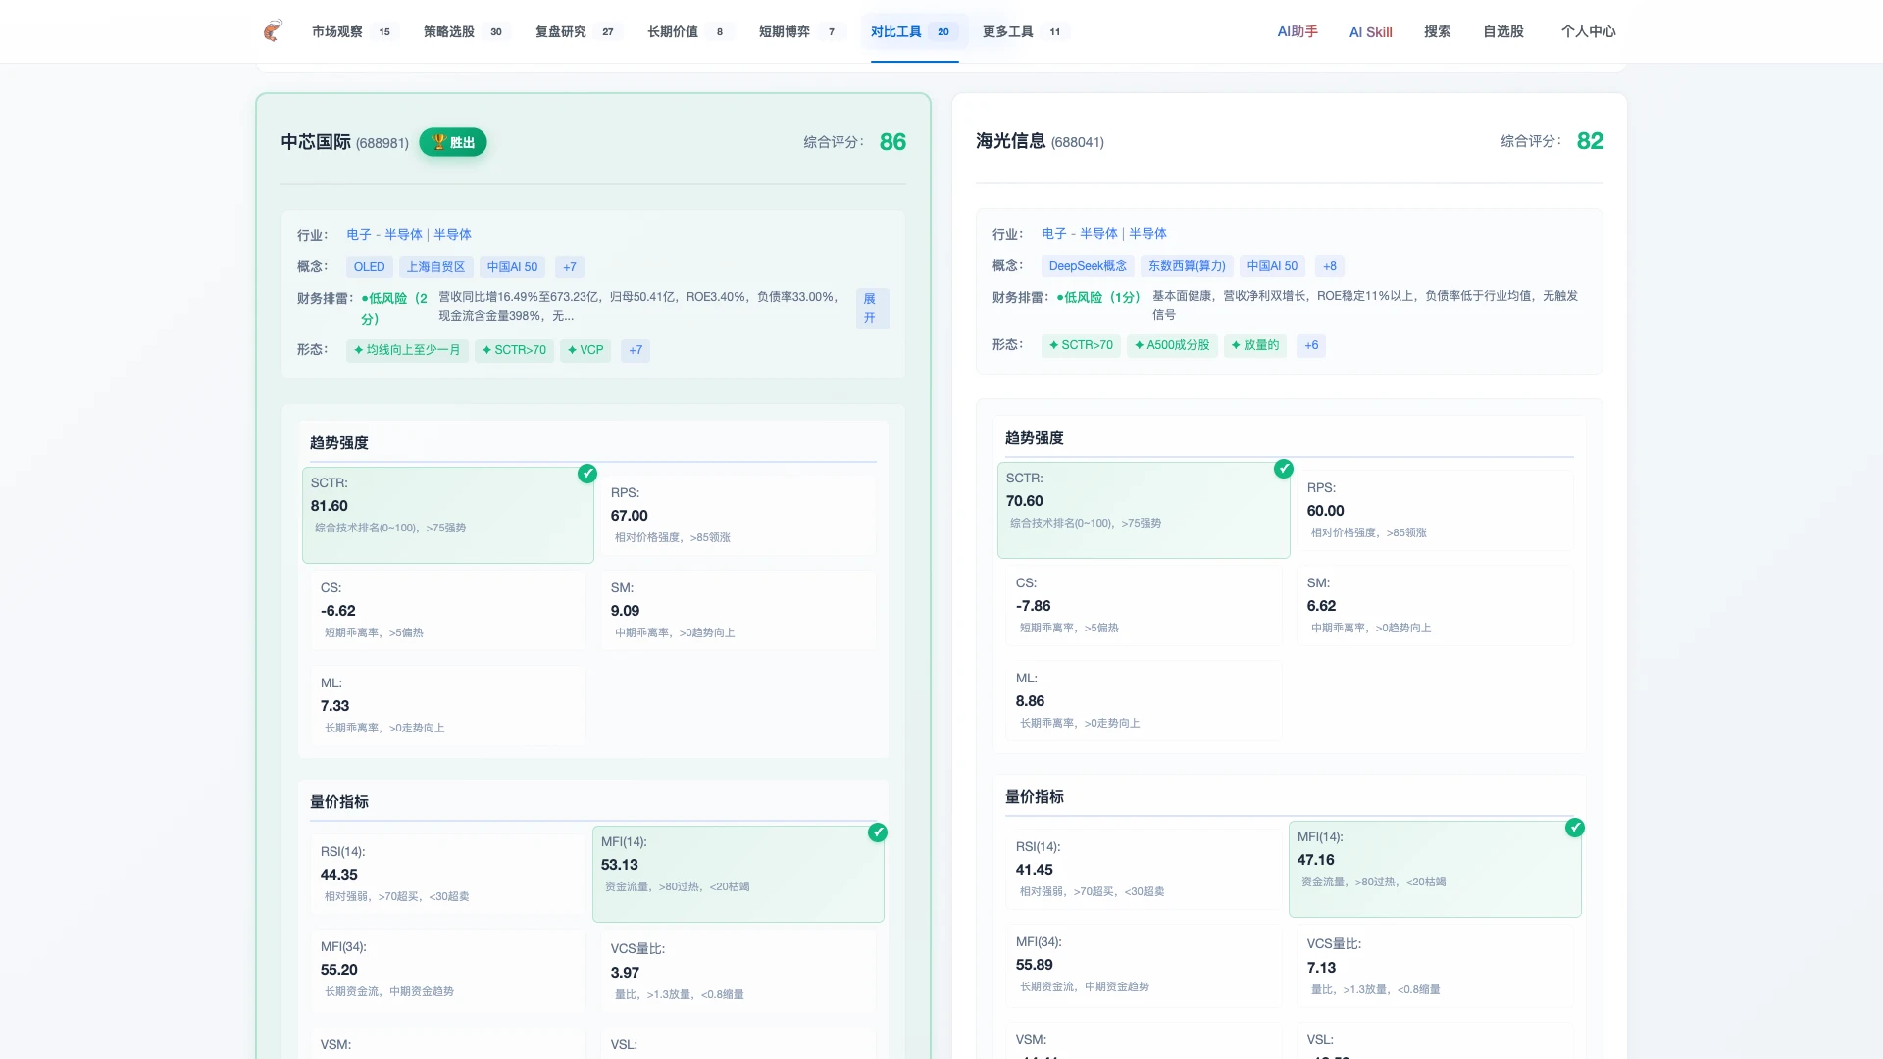1883x1059 pixels.
Task: Click the 东数西算(算力) concept tag
Action: click(1187, 266)
